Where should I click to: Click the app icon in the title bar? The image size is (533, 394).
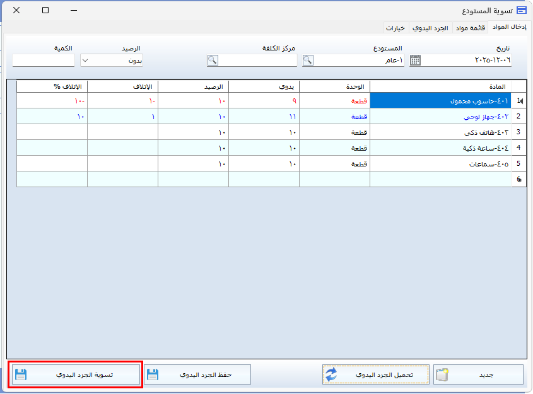pos(521,11)
